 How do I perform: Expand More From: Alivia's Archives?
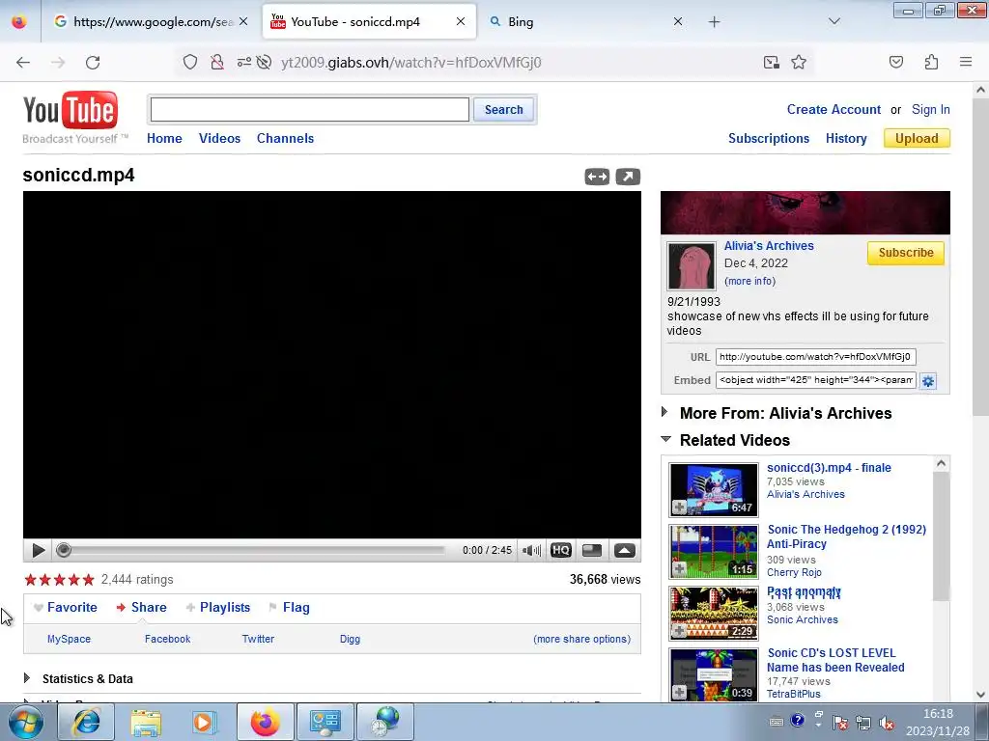click(x=785, y=413)
